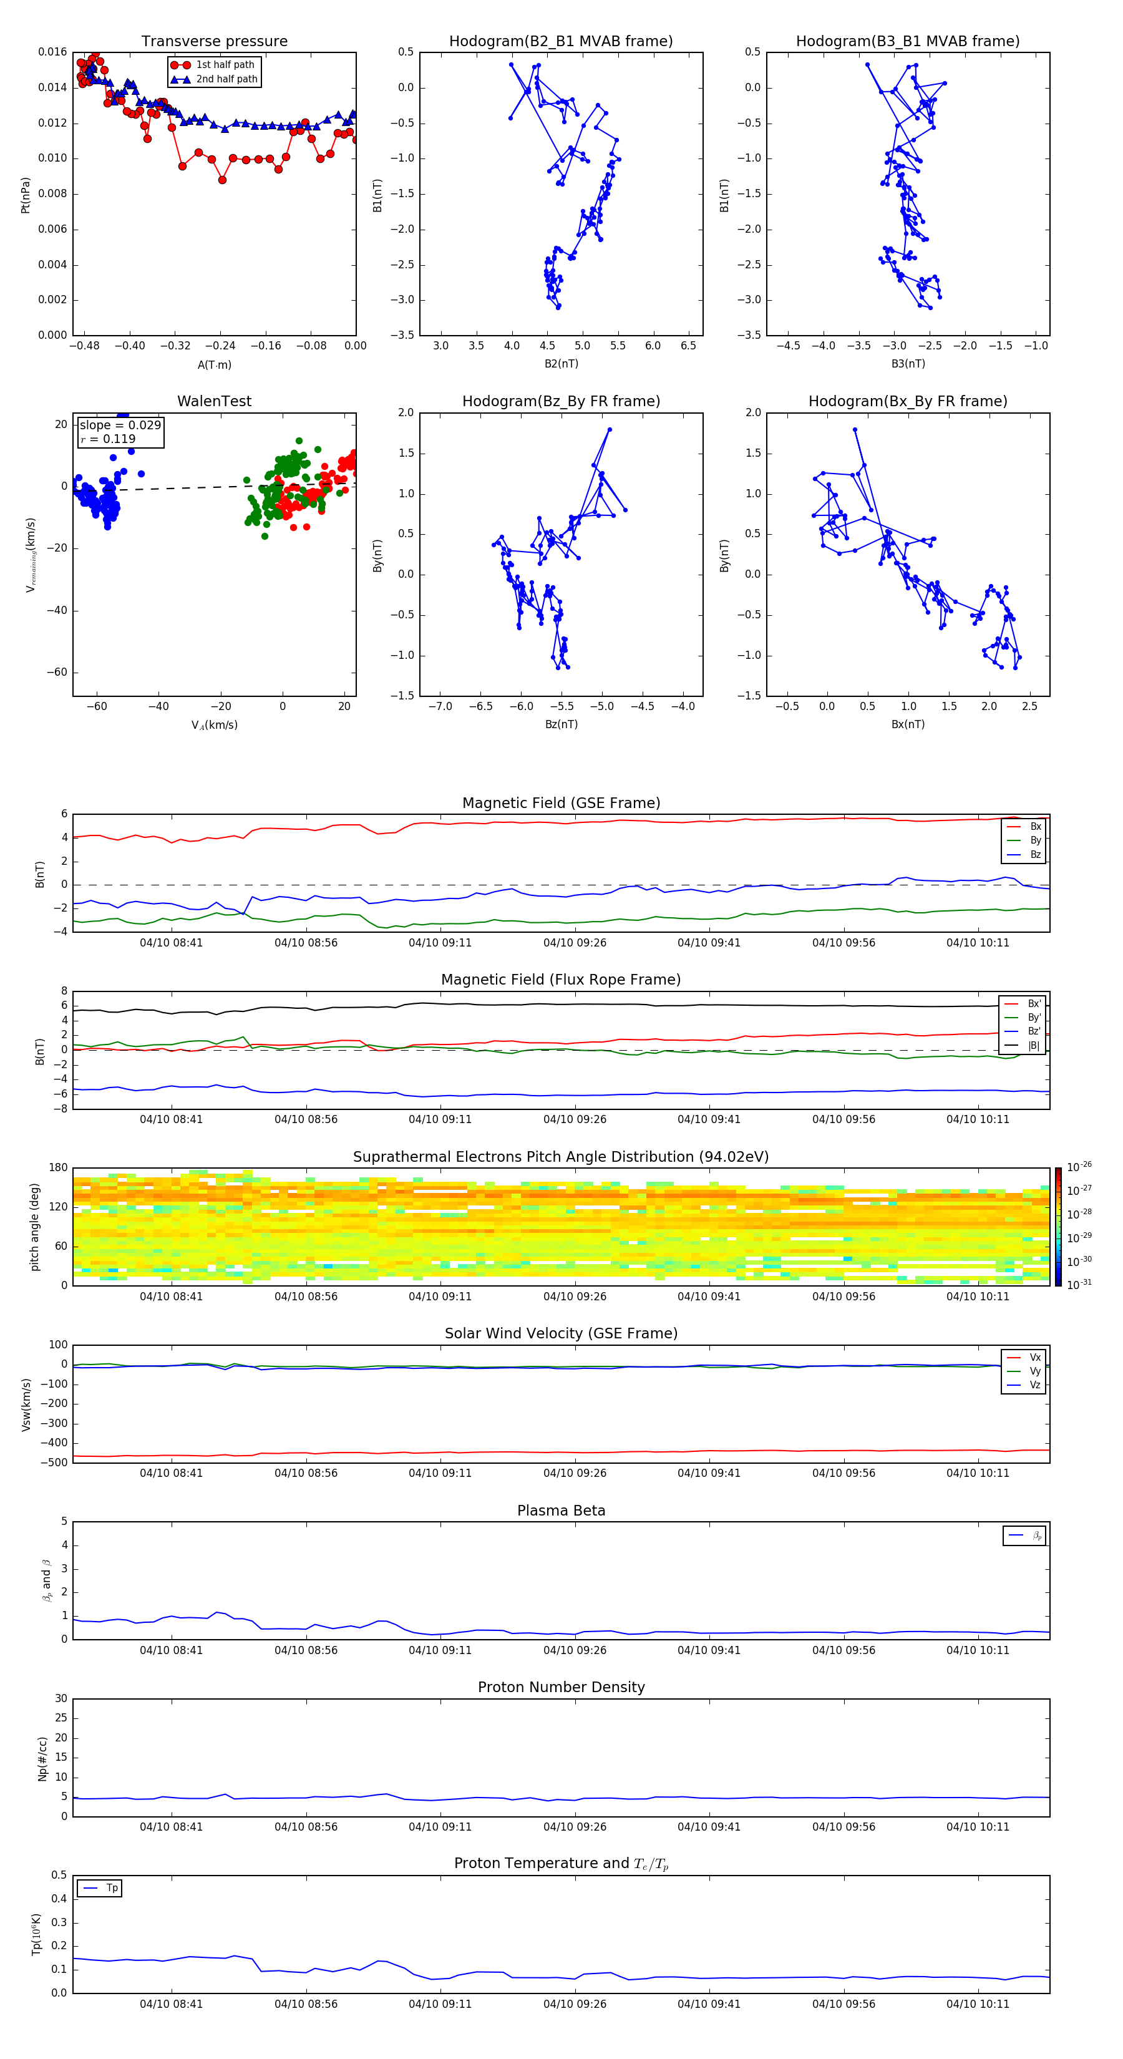Click the pitch angle colorbar
The width and height of the screenshot is (1123, 2059).
[1058, 1227]
